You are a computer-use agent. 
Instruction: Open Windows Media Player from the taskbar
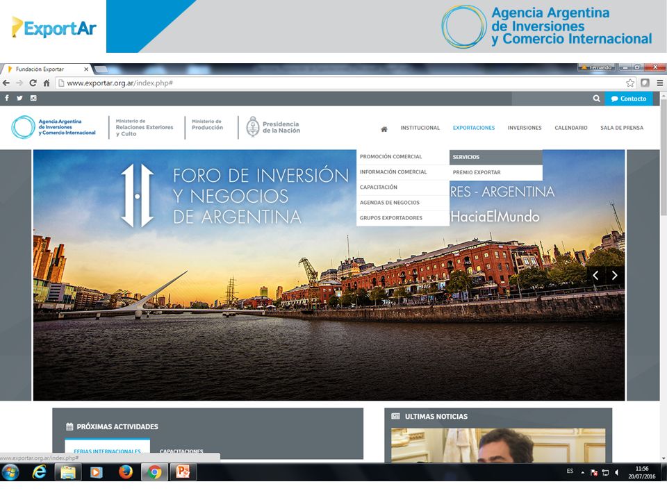(x=97, y=472)
